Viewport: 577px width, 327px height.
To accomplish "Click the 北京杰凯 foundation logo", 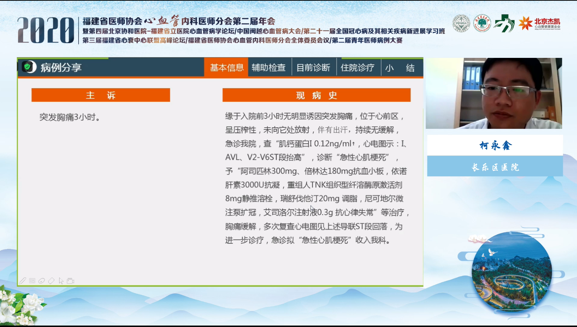I will tap(539, 24).
